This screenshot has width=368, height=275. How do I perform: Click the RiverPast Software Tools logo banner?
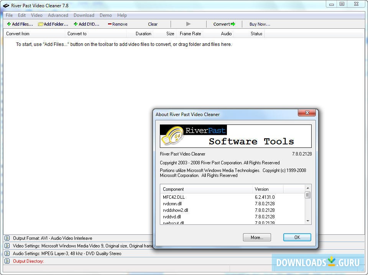(x=235, y=136)
